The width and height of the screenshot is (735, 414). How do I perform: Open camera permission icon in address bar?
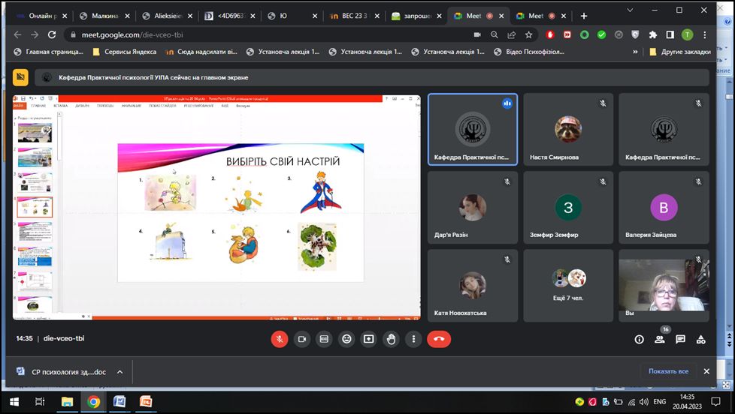477,34
